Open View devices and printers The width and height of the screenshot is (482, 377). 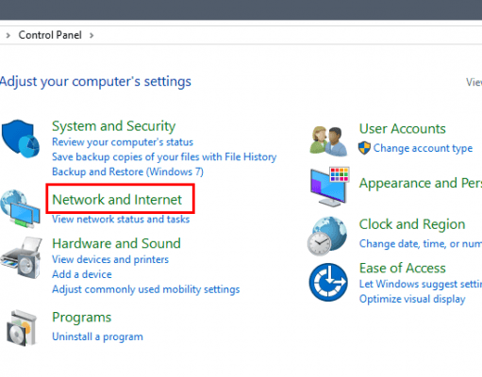pyautogui.click(x=110, y=259)
